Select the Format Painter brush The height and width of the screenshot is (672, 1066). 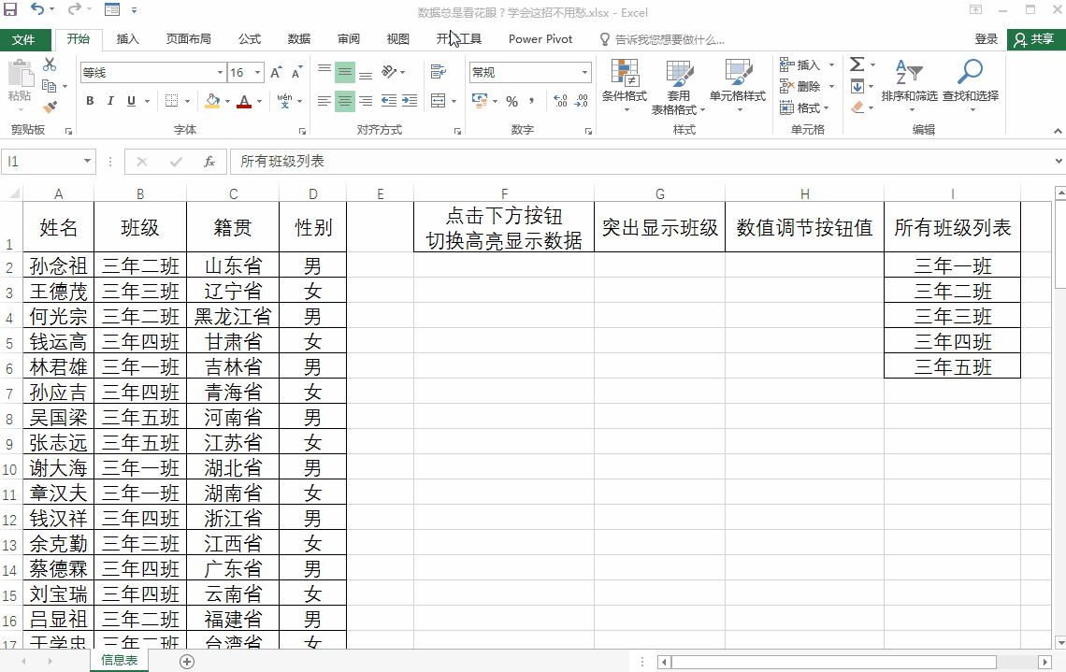coord(50,107)
